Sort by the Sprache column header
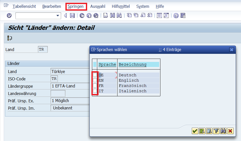This screenshot has width=241, height=141. point(107,64)
